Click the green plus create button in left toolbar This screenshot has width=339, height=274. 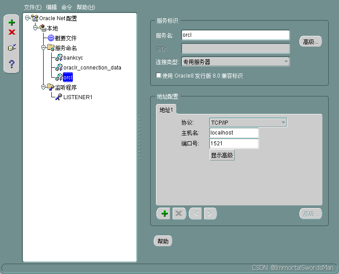12,22
